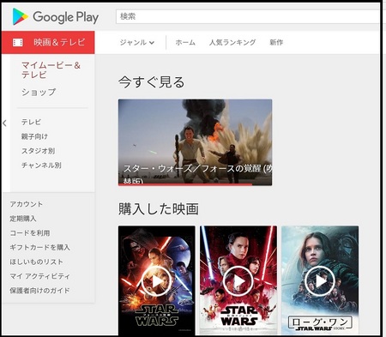Screen dimensions: 386x337
Task: Click ギフトカードを購入 link
Action: point(40,247)
